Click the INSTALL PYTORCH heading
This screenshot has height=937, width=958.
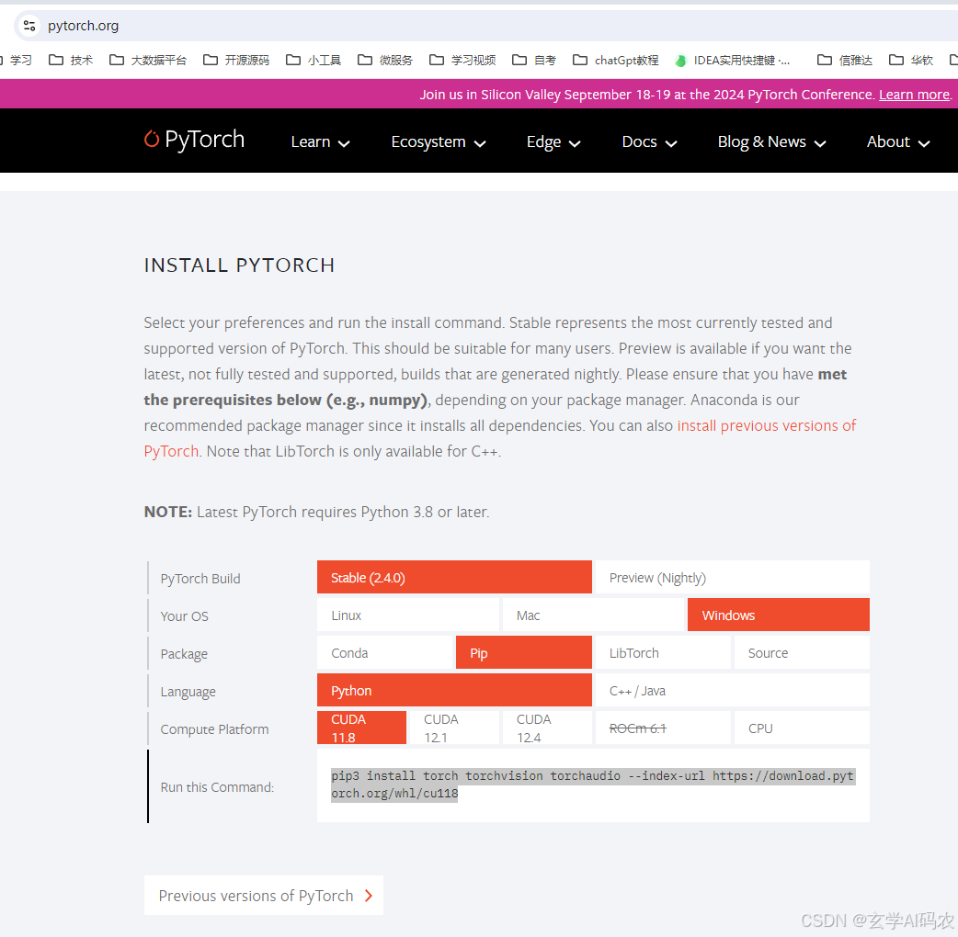[239, 265]
